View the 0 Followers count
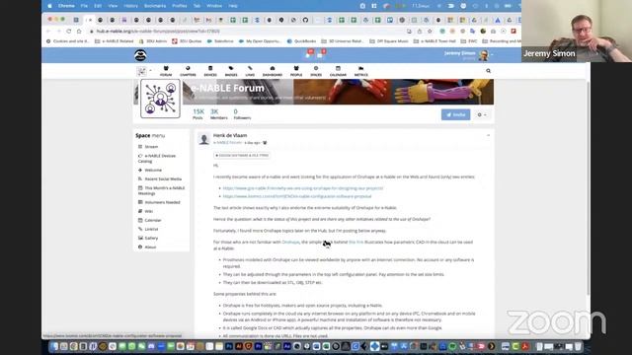 coord(242,114)
